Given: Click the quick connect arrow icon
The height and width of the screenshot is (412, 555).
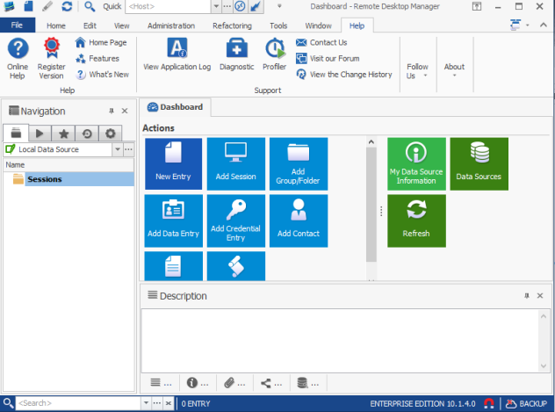Looking at the screenshot, I should [x=256, y=6].
